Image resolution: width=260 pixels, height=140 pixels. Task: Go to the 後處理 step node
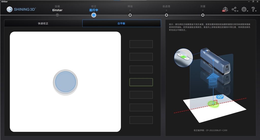point(166,15)
